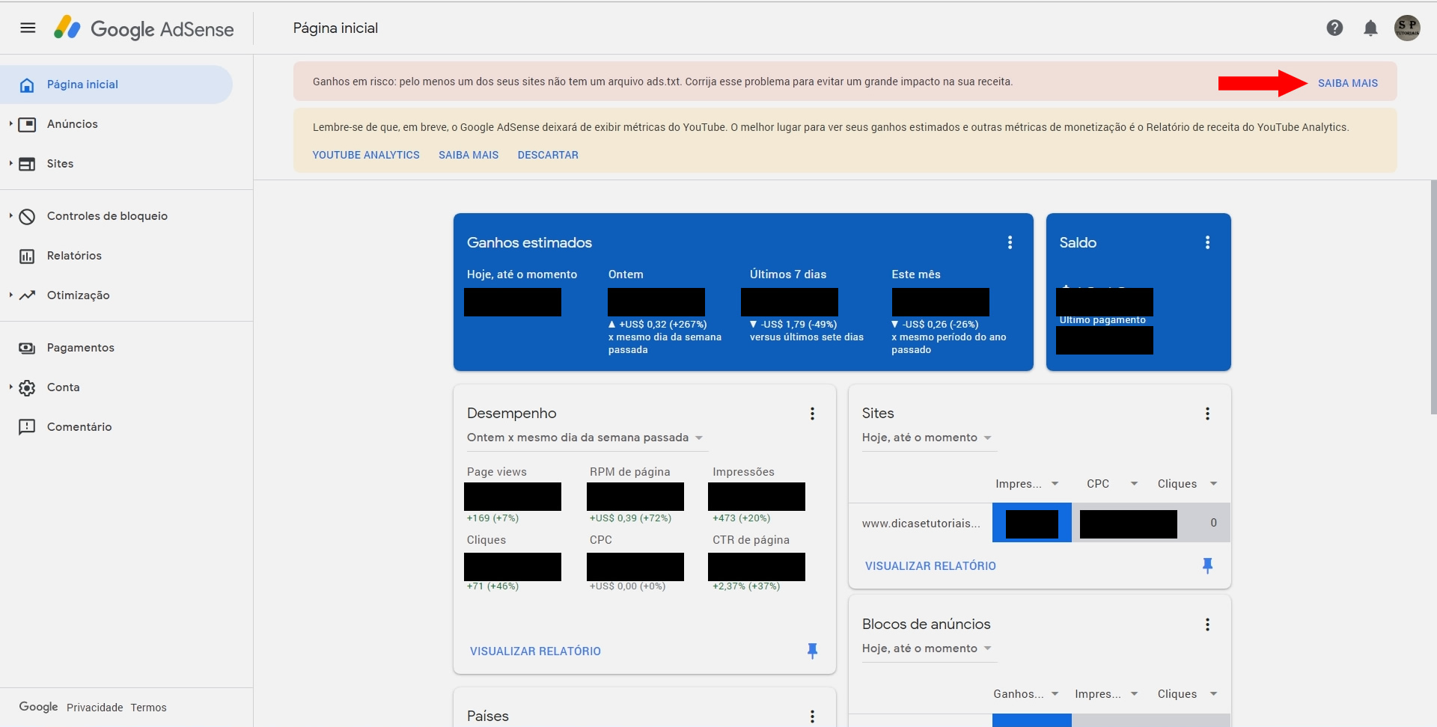Click the Google footer logo
The image size is (1437, 727).
pos(38,707)
